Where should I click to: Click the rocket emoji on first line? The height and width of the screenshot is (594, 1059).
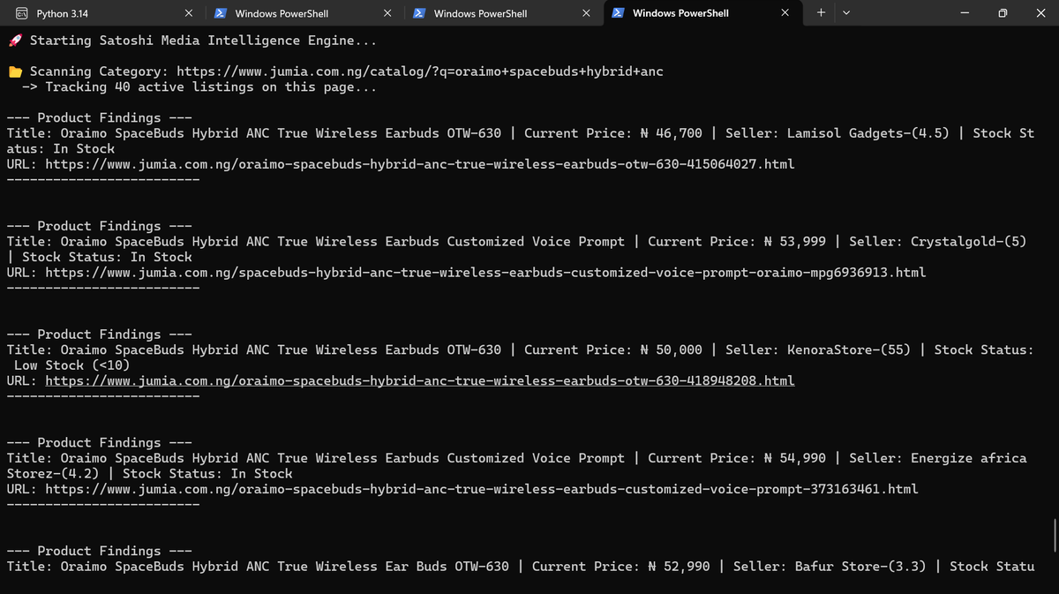(14, 41)
